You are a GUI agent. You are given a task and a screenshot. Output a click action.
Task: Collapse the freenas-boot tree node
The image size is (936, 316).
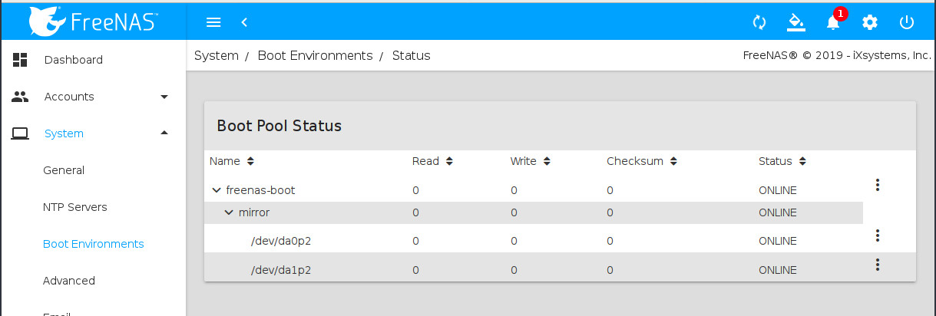[x=217, y=190]
